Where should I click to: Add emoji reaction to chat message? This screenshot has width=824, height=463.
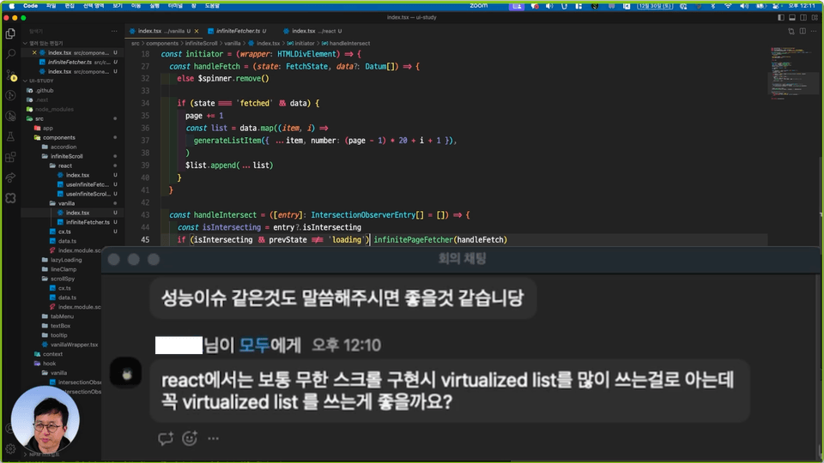click(x=190, y=438)
